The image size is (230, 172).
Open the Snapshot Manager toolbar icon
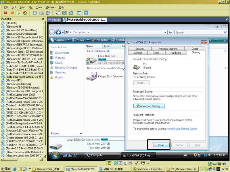(48, 13)
